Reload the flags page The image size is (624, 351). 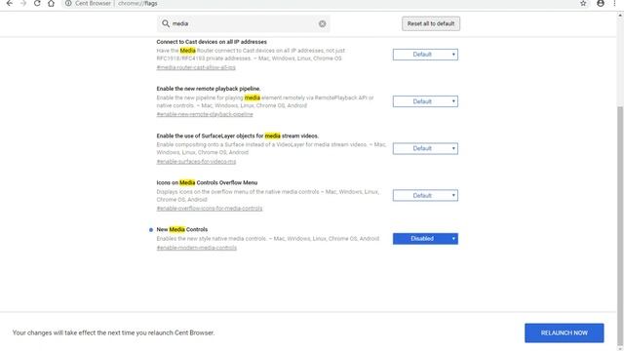click(37, 3)
